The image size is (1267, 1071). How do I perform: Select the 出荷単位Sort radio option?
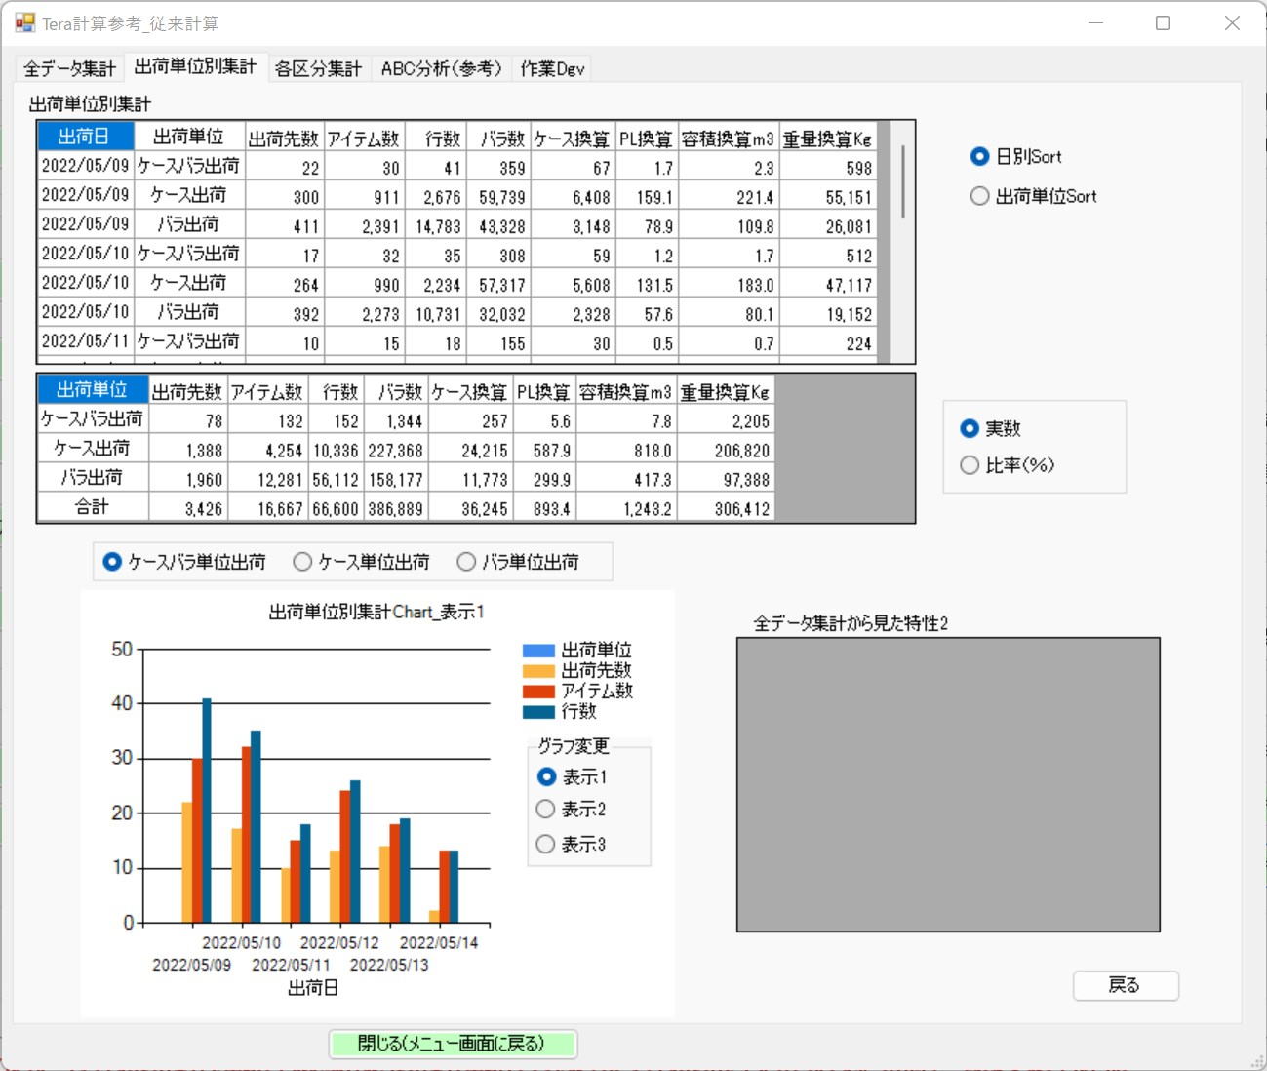click(x=980, y=196)
